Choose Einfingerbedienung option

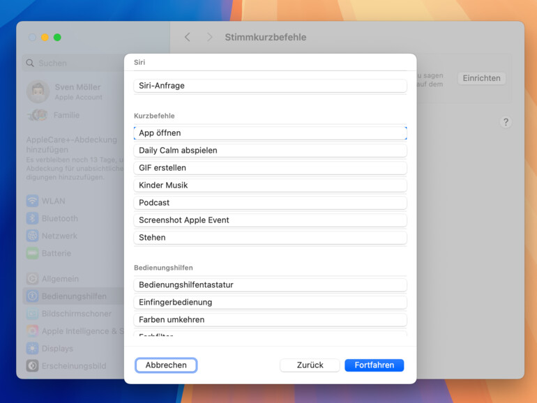270,303
